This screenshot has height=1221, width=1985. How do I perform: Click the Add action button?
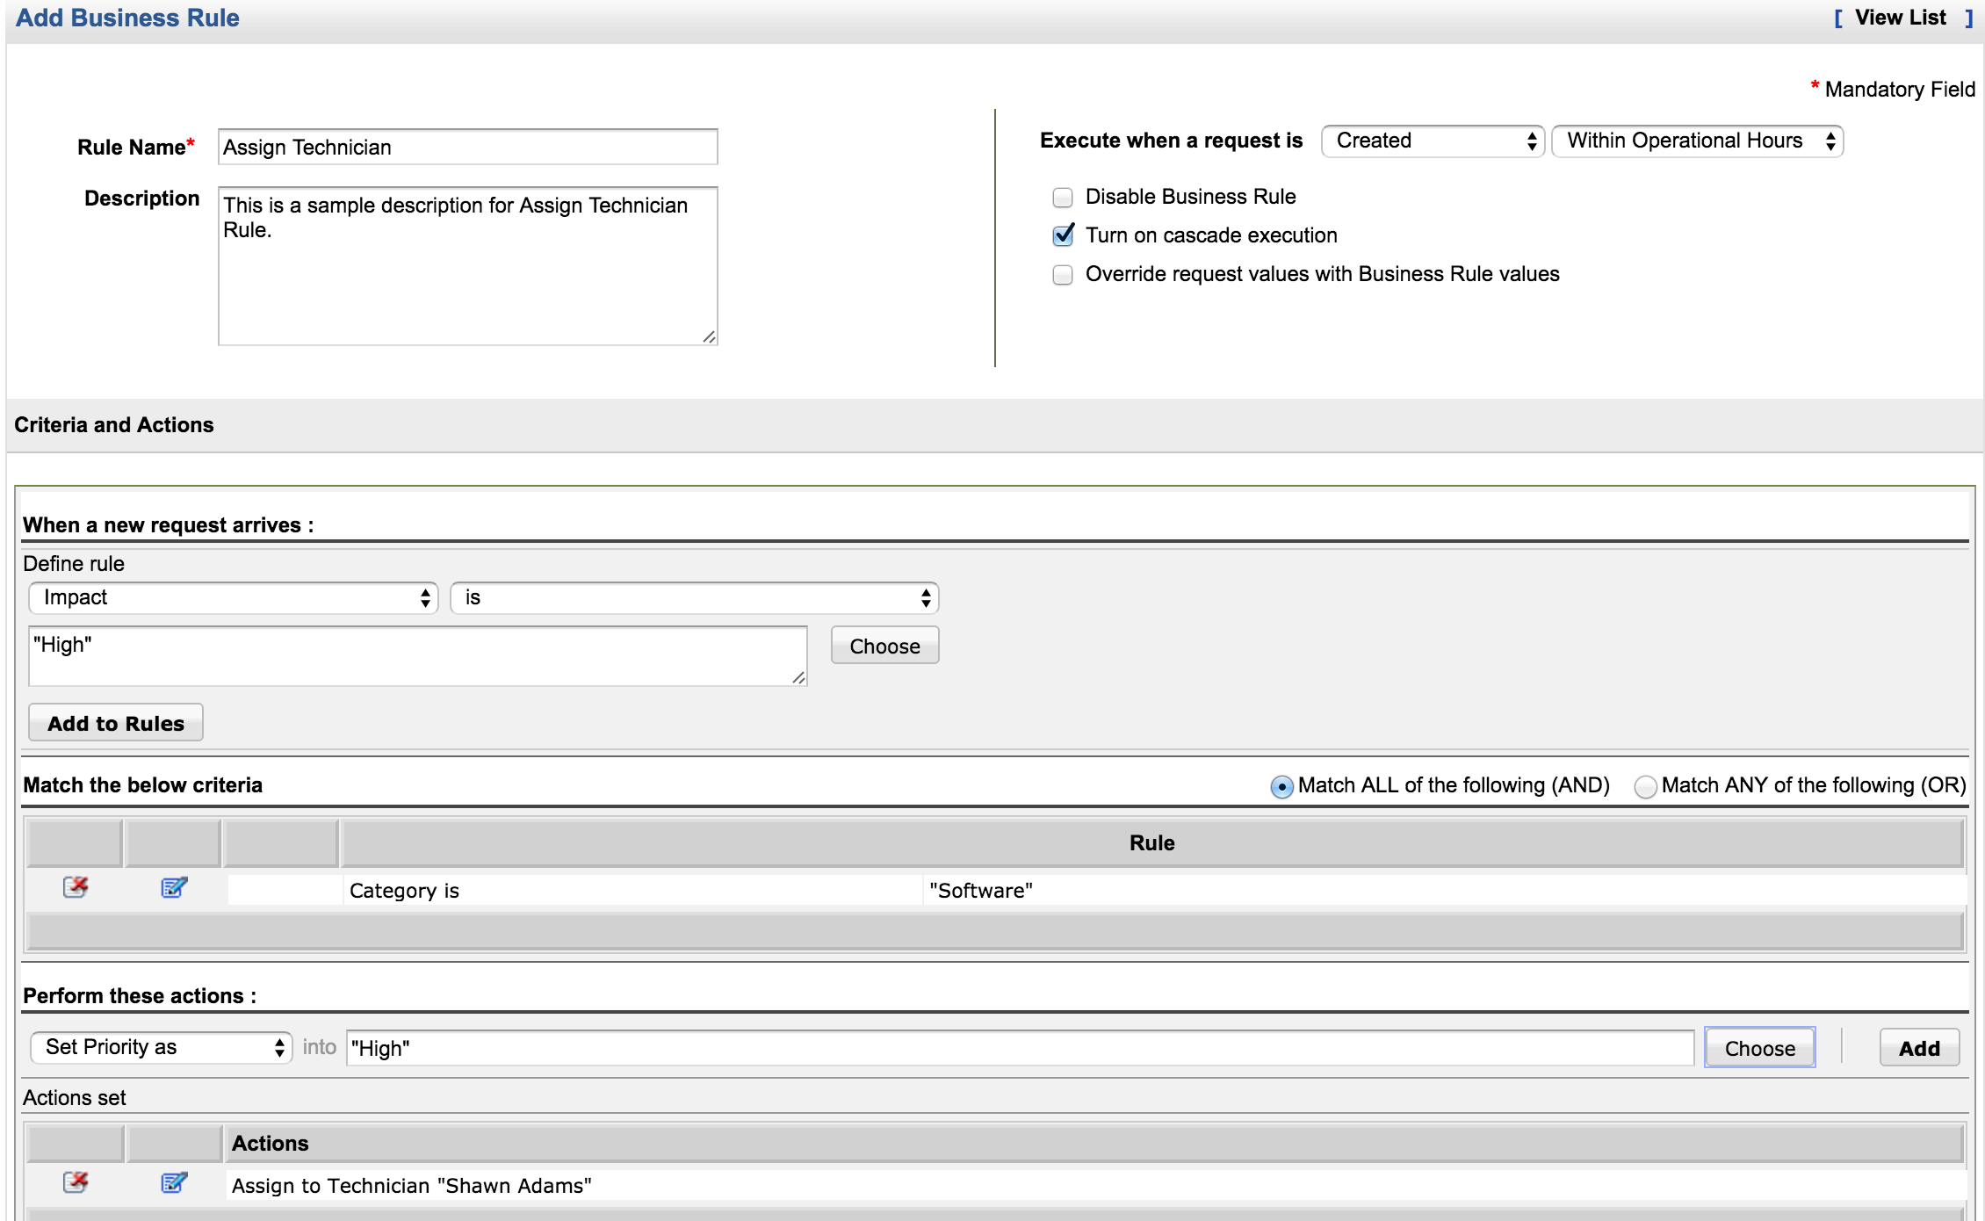[x=1918, y=1048]
